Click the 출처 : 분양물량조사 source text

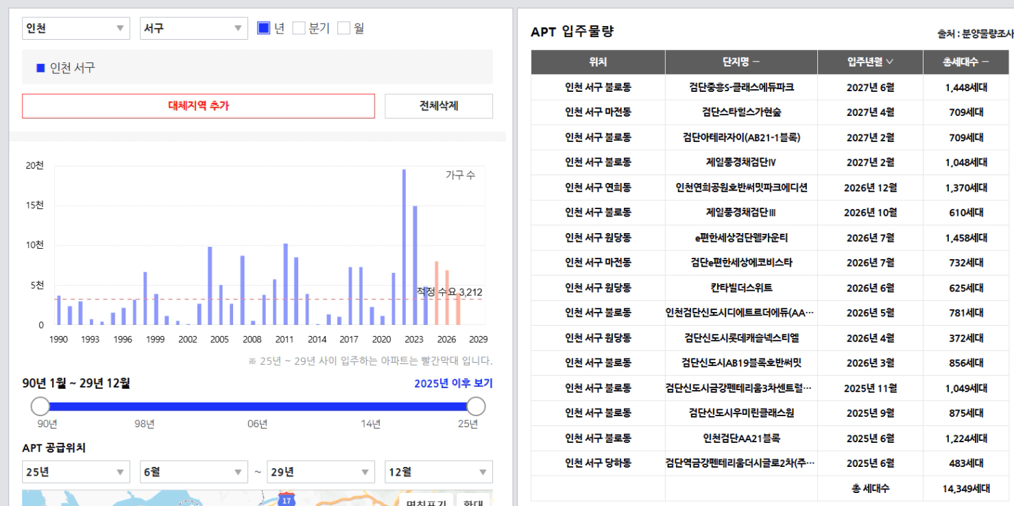[x=975, y=33]
